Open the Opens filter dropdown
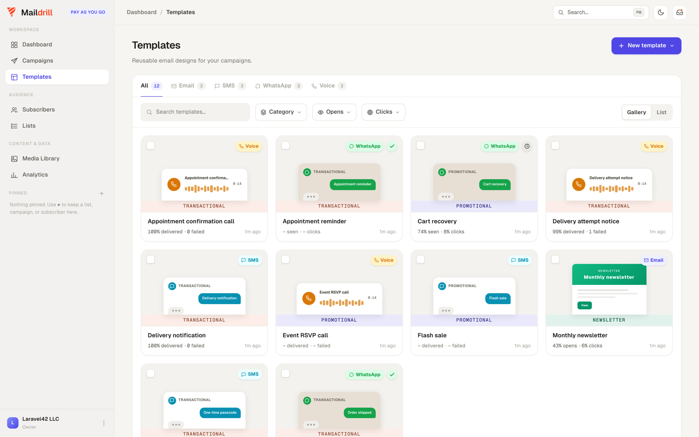The image size is (699, 437). click(334, 112)
